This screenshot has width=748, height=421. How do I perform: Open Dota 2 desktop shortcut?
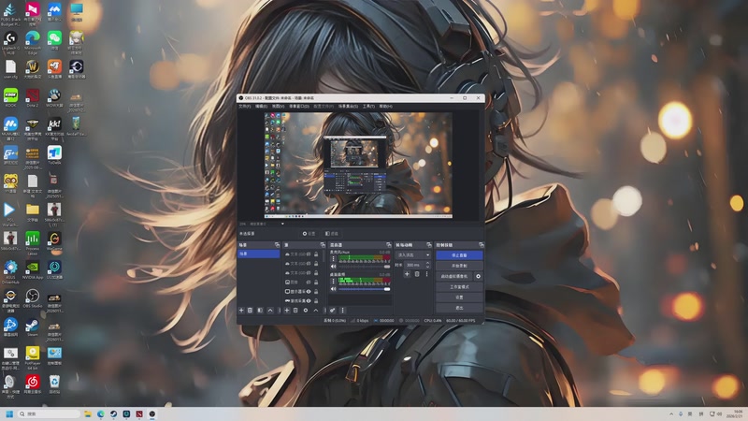pyautogui.click(x=33, y=98)
